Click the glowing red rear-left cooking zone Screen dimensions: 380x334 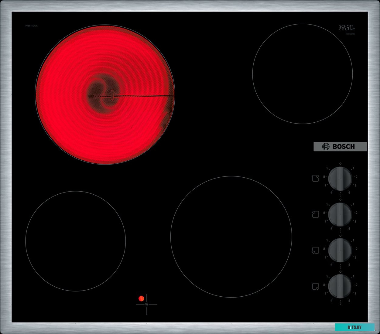pyautogui.click(x=105, y=95)
